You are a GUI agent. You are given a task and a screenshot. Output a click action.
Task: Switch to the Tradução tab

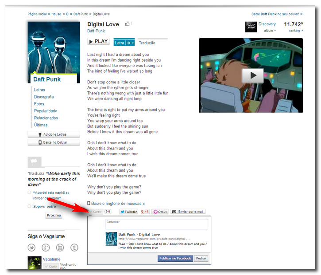[147, 43]
